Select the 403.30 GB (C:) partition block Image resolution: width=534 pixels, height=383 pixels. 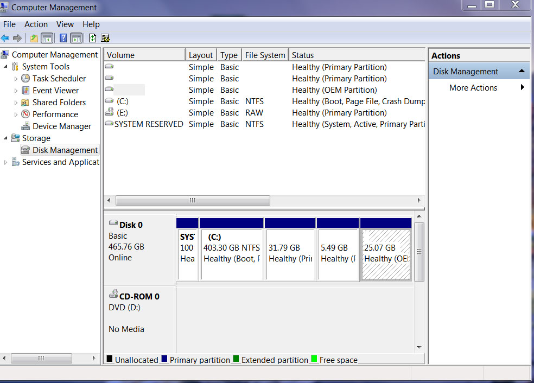[x=232, y=254]
